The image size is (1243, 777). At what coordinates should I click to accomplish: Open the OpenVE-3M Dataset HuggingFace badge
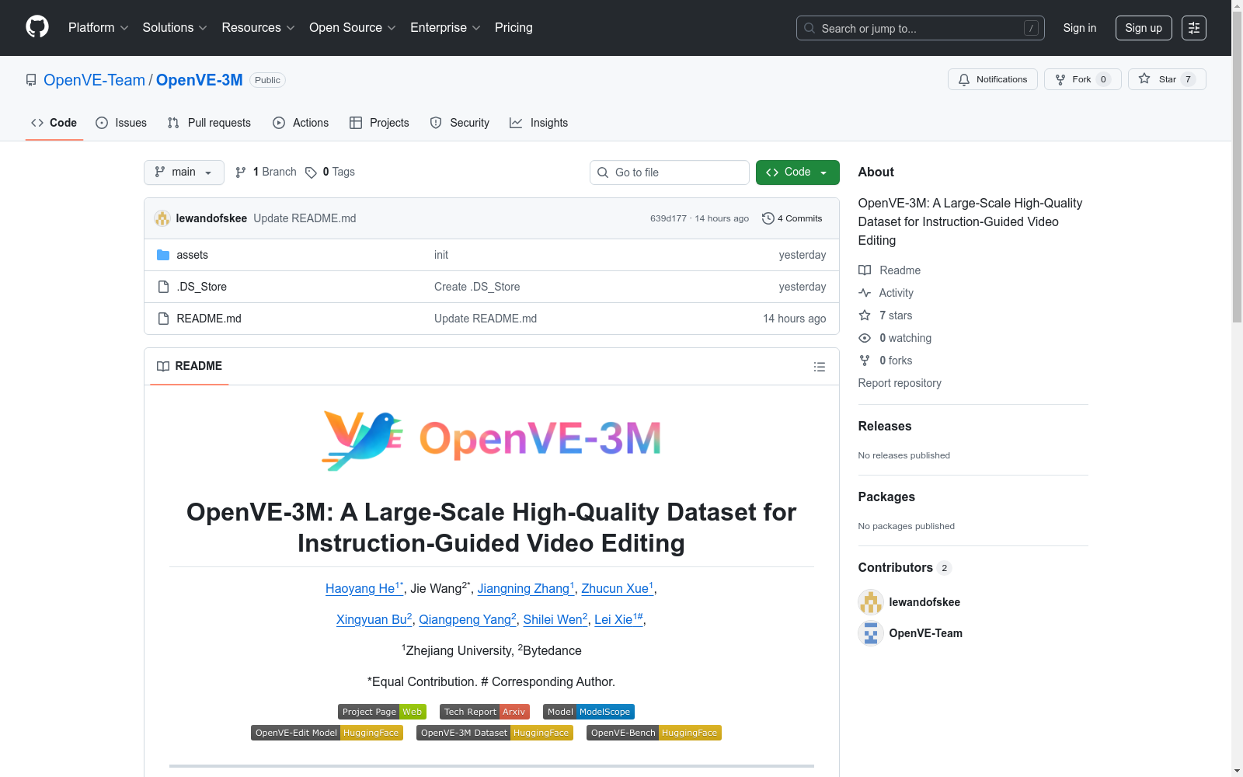point(495,733)
